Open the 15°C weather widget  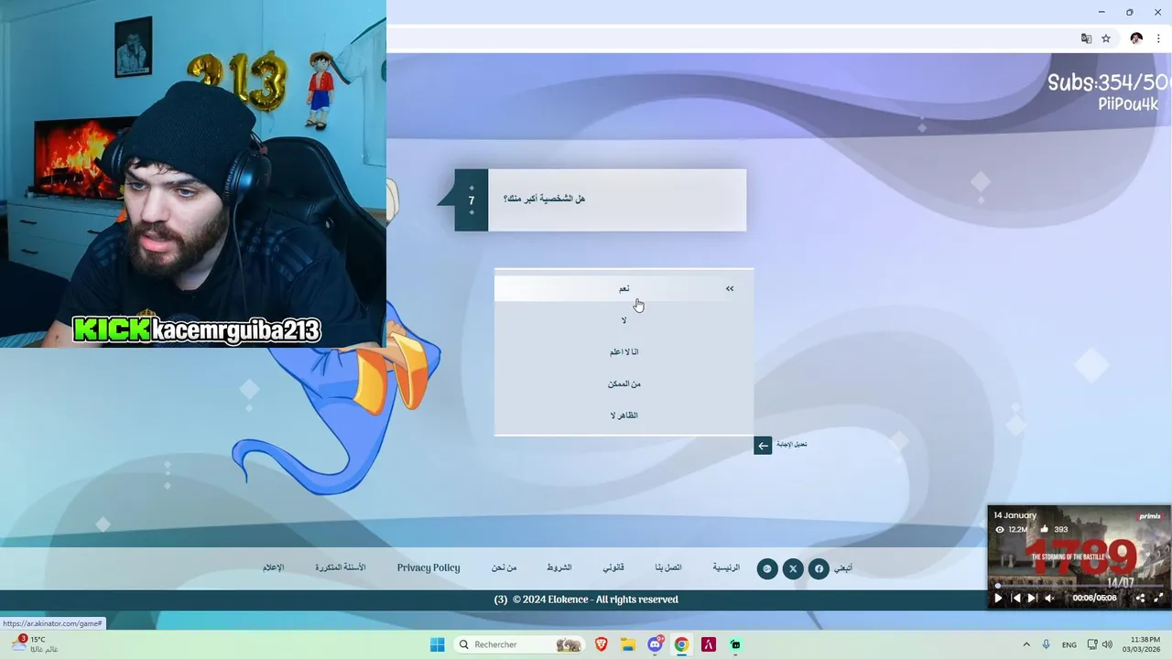[x=35, y=644]
